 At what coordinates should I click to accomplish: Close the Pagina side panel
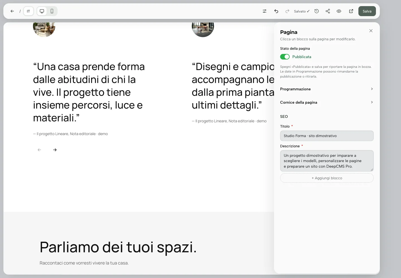coord(371,31)
